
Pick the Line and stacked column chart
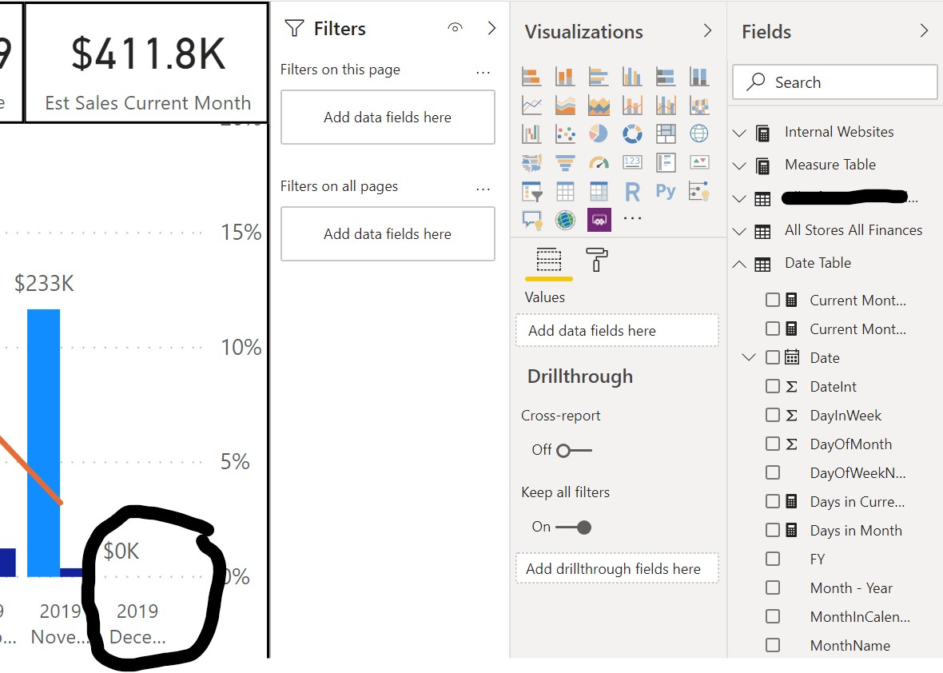[632, 106]
